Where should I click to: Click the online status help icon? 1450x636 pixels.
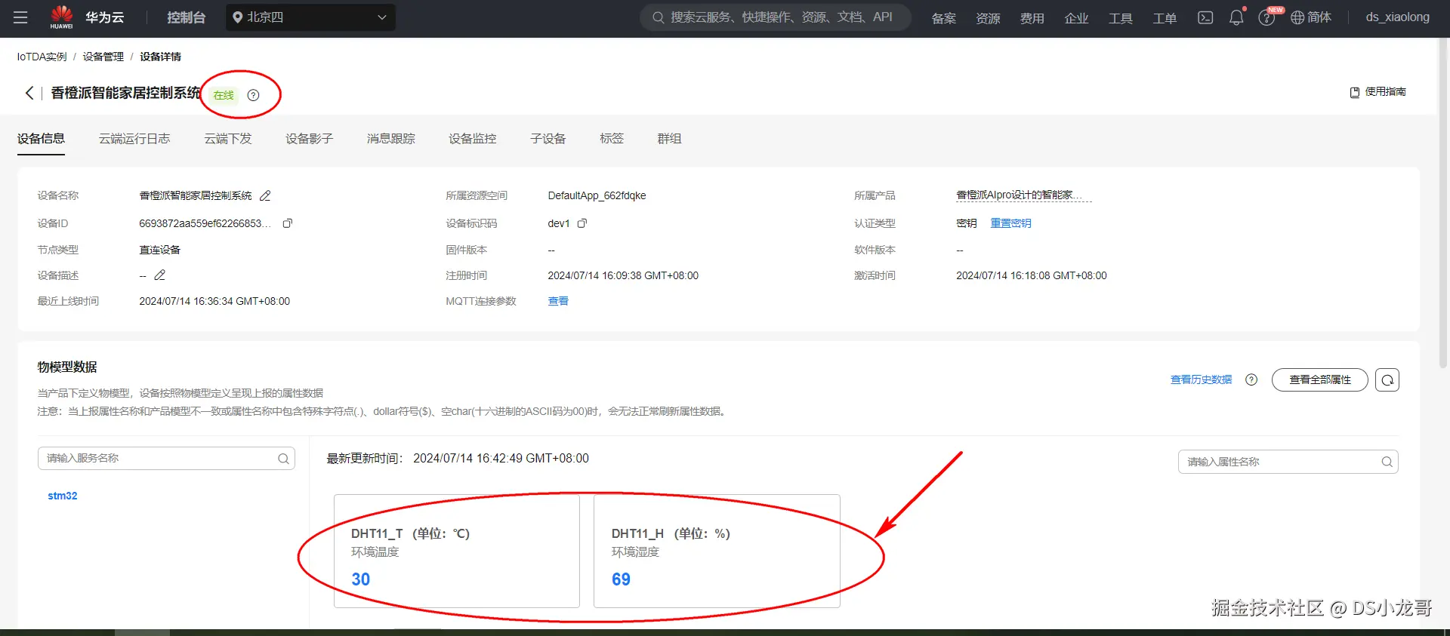tap(253, 95)
